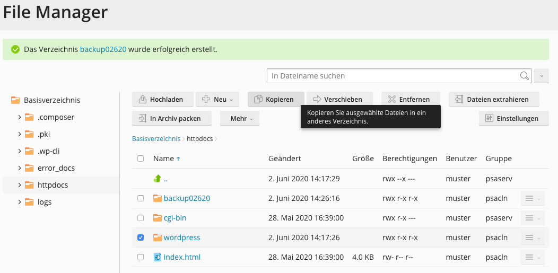Click the green up-arrow parent directory icon
The image size is (558, 273).
pyautogui.click(x=157, y=179)
